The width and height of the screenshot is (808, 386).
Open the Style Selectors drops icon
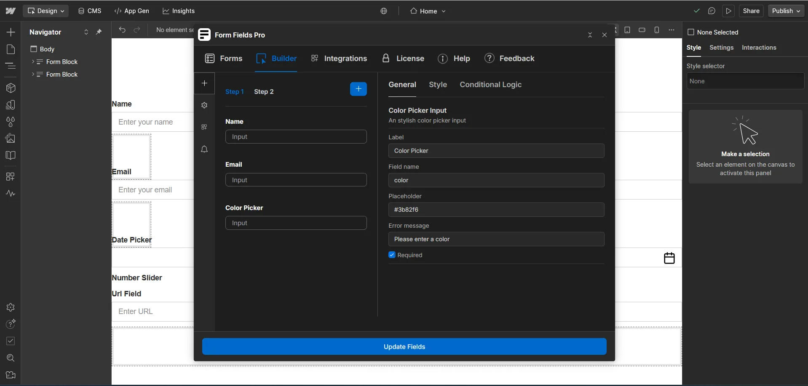pyautogui.click(x=11, y=122)
